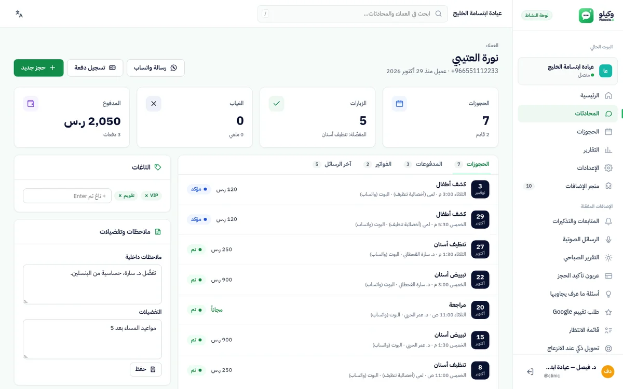Image resolution: width=623 pixels, height=389 pixels.
Task: Open المتابعات والتذكيرات bell item
Action: pyautogui.click(x=567, y=221)
